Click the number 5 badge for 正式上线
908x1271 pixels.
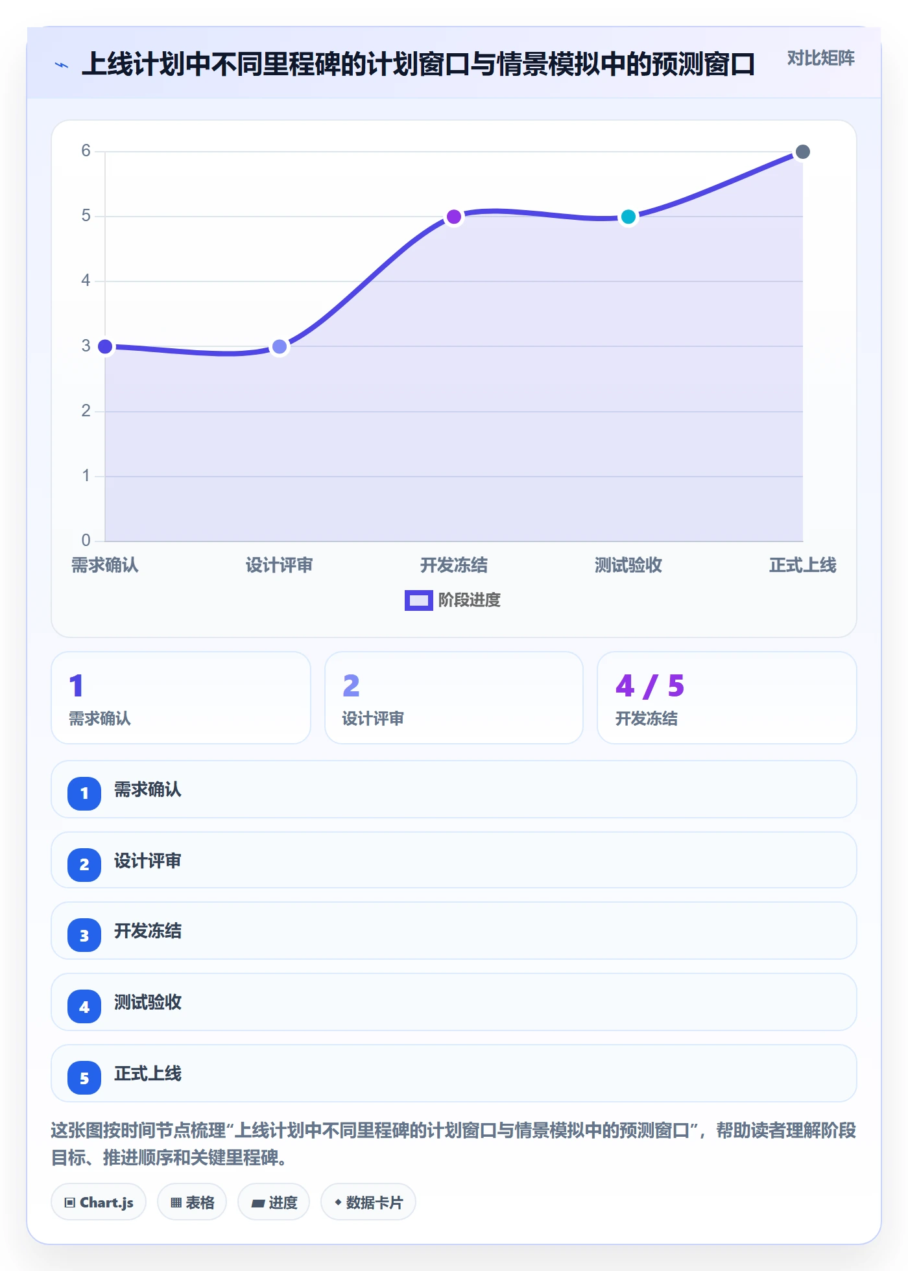coord(84,1078)
